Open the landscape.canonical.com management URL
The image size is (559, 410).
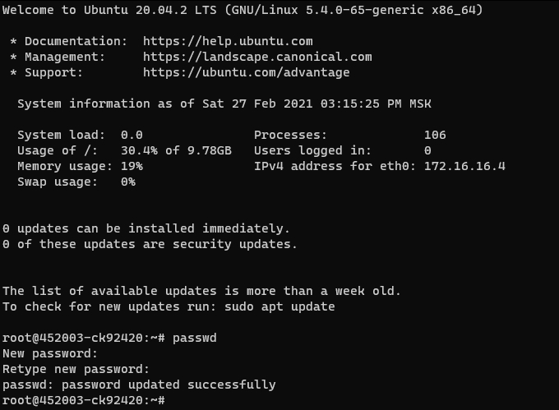click(x=257, y=57)
